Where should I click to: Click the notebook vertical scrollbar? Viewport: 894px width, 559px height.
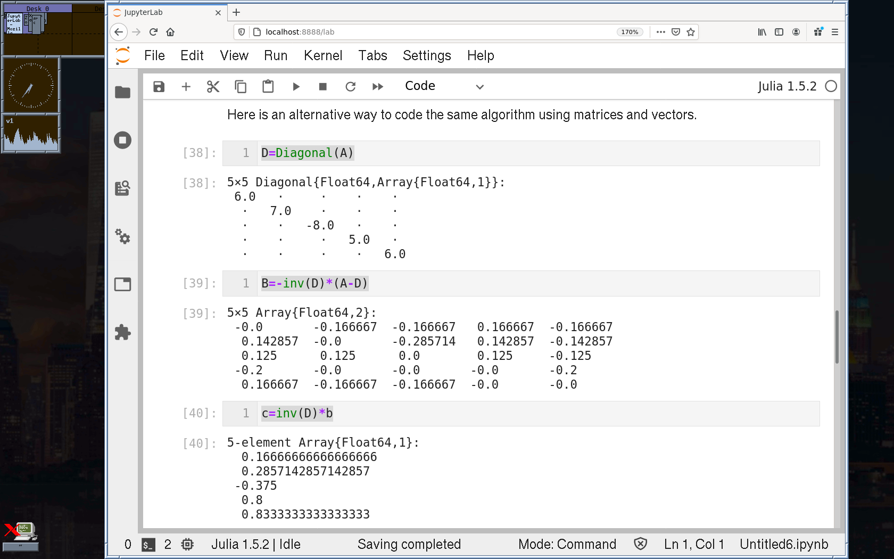(837, 336)
